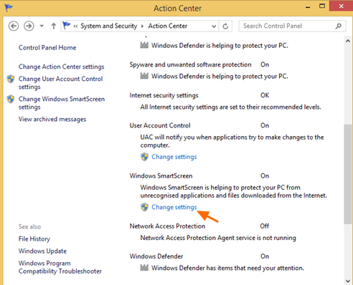Click shield icon beside Change Windows SmartScreen
The height and width of the screenshot is (285, 353).
(x=11, y=99)
